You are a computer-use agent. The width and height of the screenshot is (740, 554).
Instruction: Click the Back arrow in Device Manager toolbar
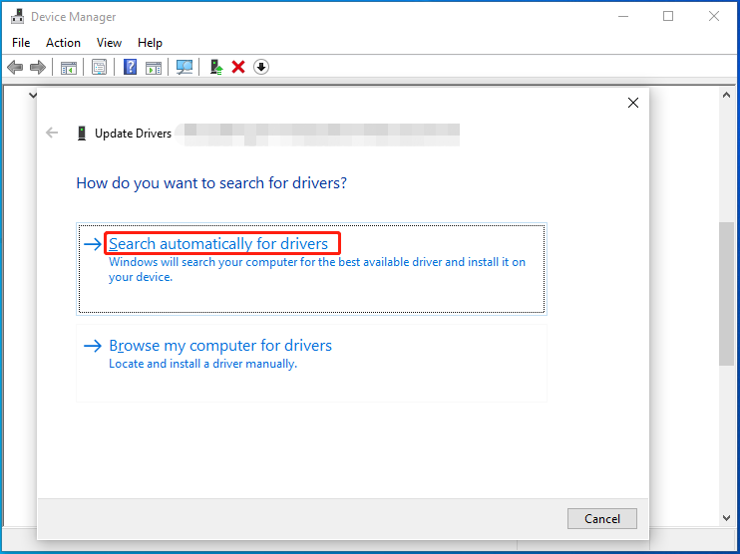click(15, 67)
